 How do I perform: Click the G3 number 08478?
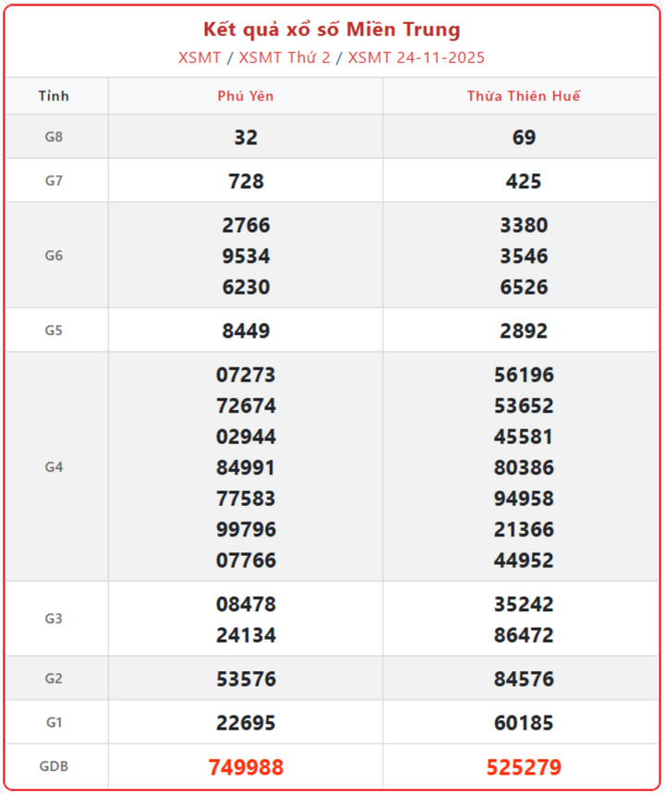[246, 605]
